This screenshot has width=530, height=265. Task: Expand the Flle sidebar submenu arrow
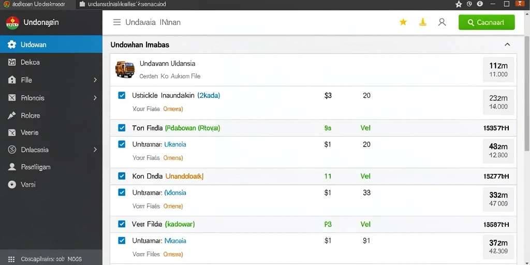tap(95, 80)
